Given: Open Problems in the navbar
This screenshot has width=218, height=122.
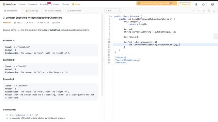Looking at the screenshot, I should [x=33, y=4].
